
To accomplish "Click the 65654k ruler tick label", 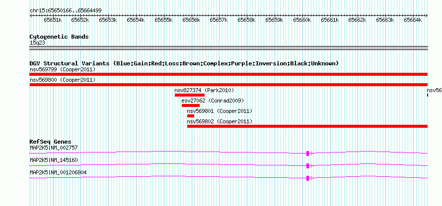I will 136,20.
